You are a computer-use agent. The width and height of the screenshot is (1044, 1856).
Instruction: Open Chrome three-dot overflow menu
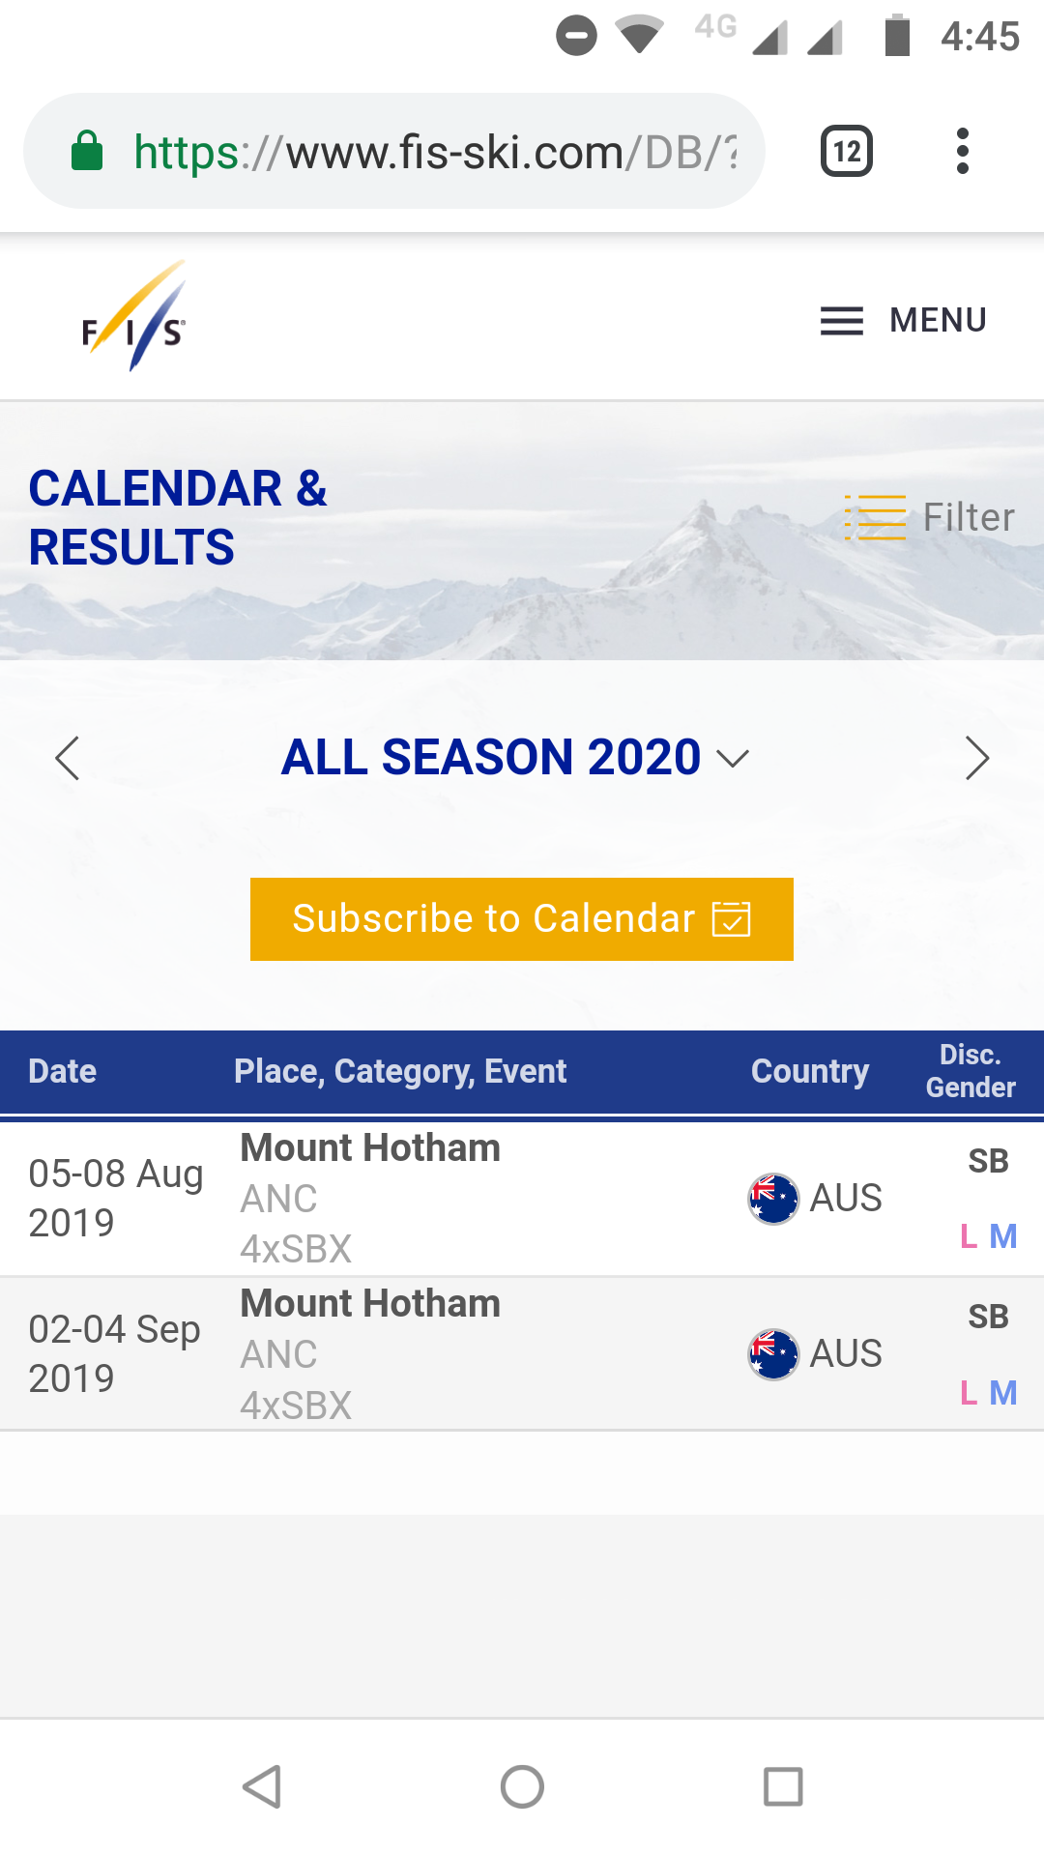tap(962, 152)
